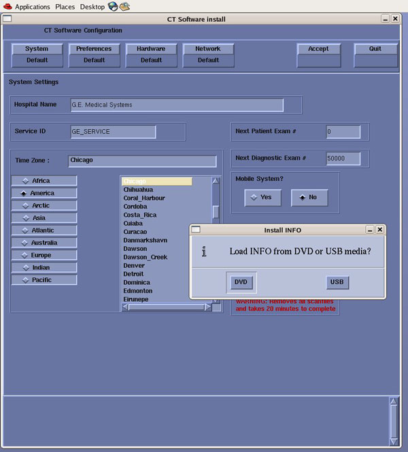Click the Hospital Name input field
This screenshot has width=408, height=452.
(177, 105)
